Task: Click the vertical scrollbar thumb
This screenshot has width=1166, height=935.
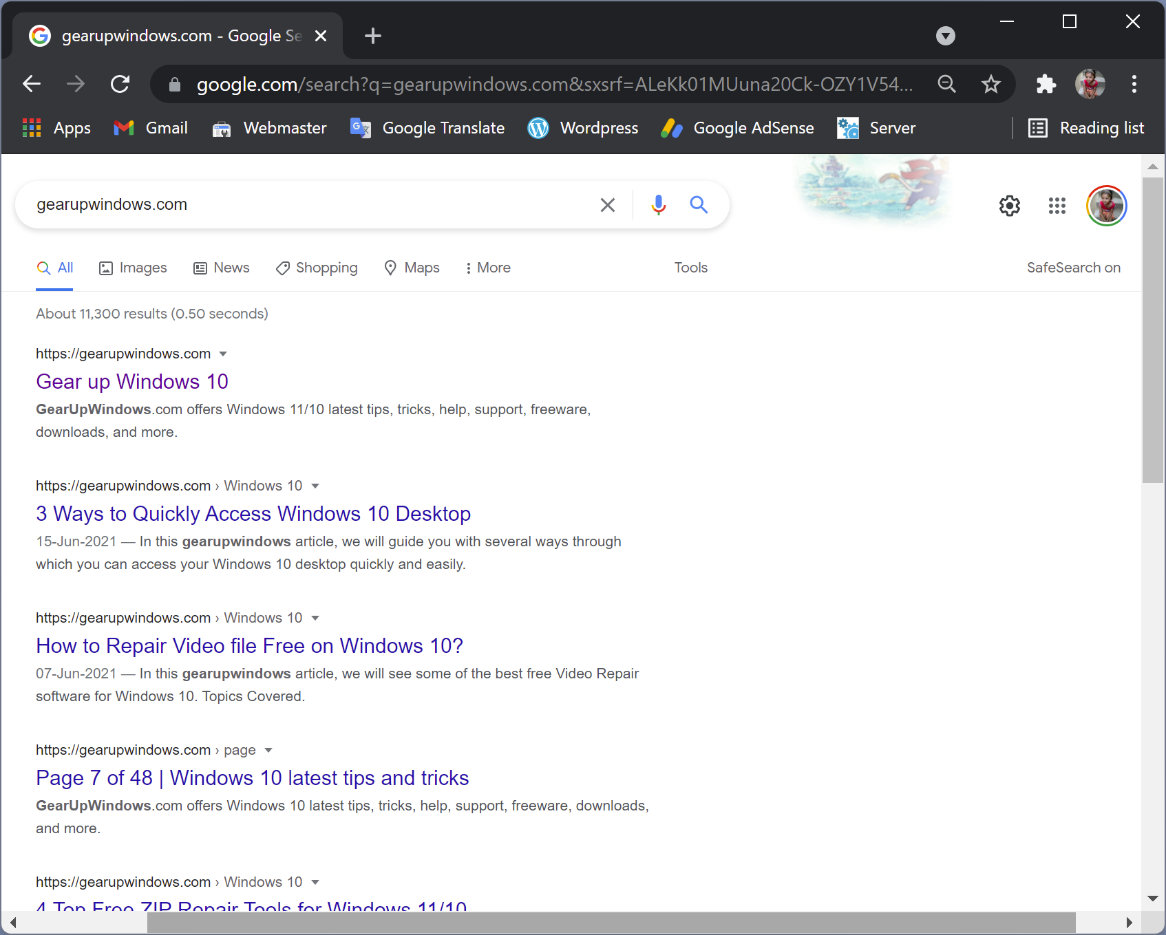Action: 1153,330
